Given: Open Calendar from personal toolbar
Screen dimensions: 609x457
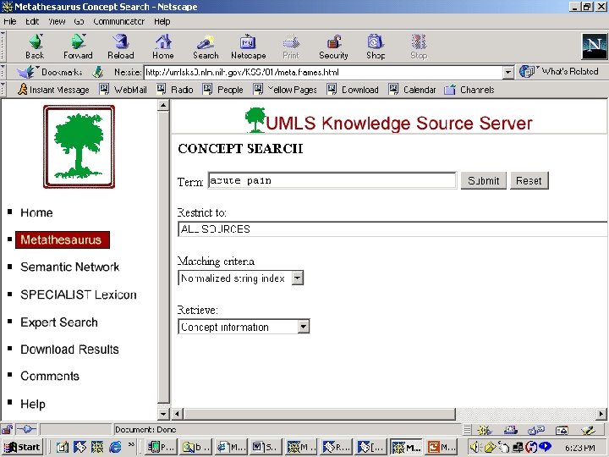Looking at the screenshot, I should tap(412, 90).
